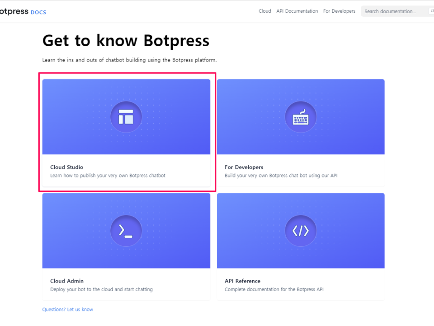Click the code brackets icon on API Reference card
Image resolution: width=434 pixels, height=326 pixels.
point(301,230)
